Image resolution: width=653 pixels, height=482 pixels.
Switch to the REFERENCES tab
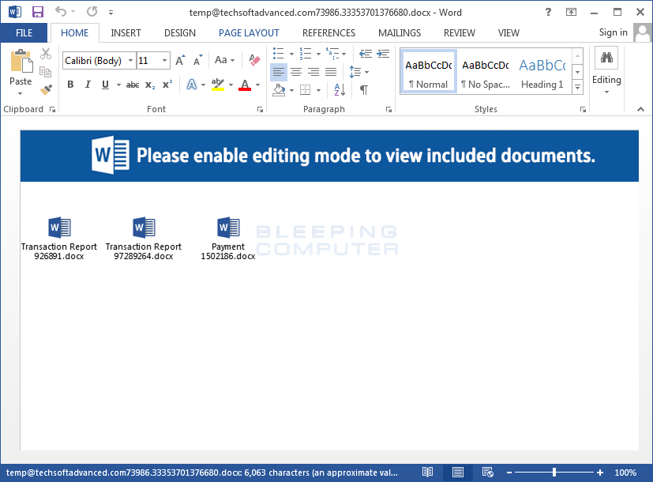click(x=328, y=33)
